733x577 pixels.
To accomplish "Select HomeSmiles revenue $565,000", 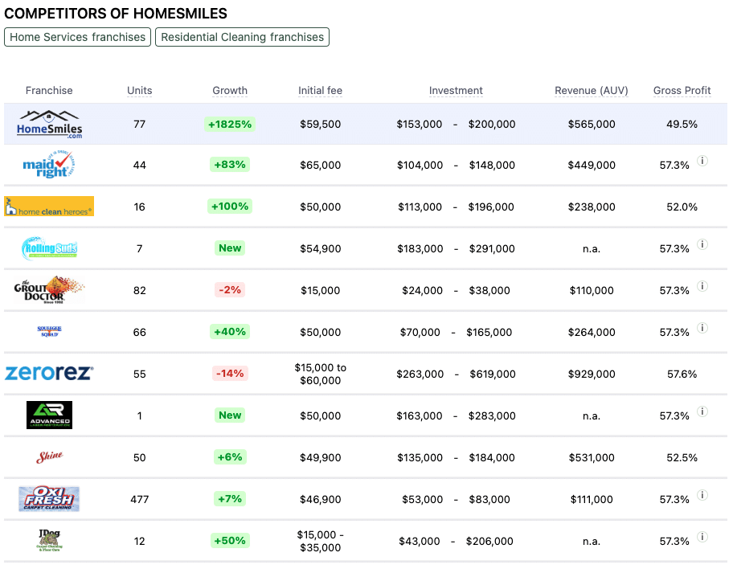I will tap(592, 125).
